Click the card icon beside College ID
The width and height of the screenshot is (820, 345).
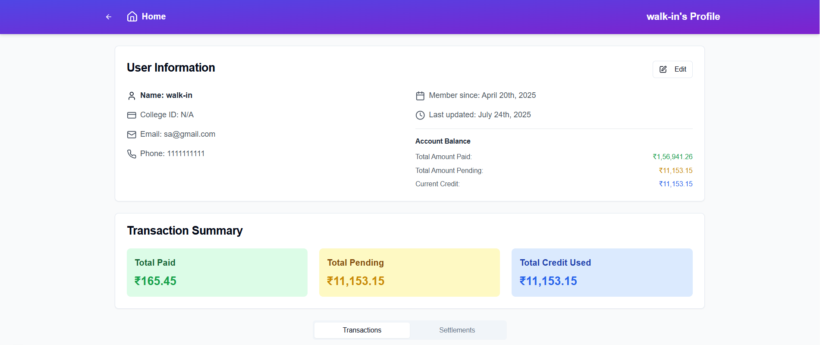[132, 115]
